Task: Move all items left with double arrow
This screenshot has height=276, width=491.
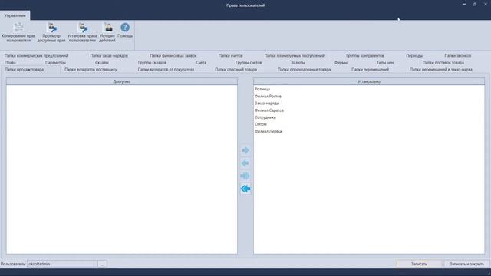Action: click(245, 189)
